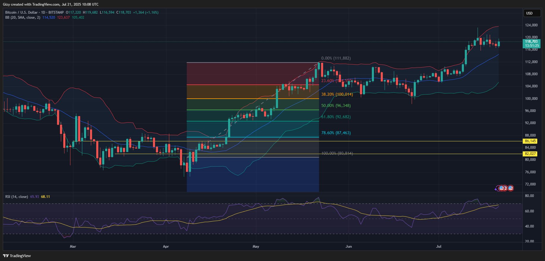Screen dimensions: 545x261
Task: Click the snapshot caption dated Jul 21, 2025
Action: coord(51,4)
